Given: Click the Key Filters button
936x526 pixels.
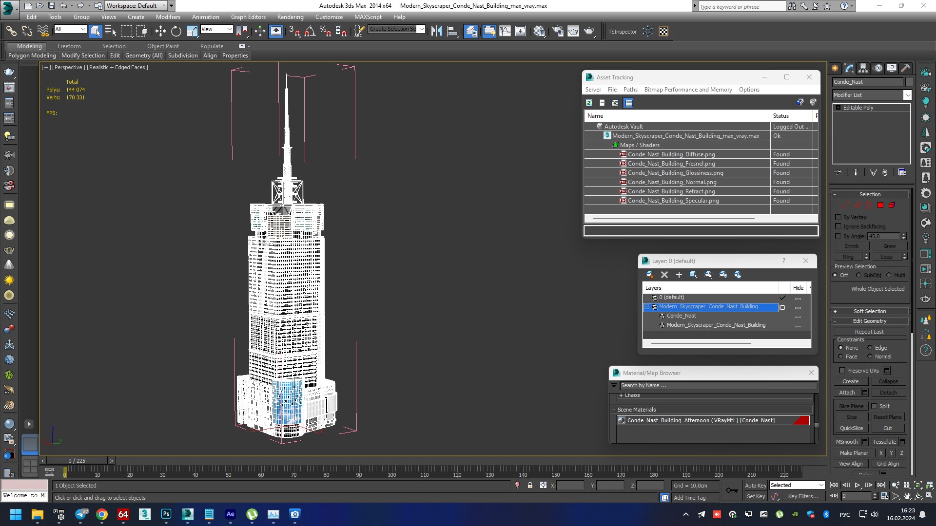Looking at the screenshot, I should click(803, 496).
